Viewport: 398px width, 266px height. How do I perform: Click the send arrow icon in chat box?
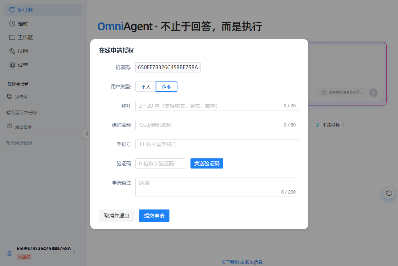pos(373,93)
